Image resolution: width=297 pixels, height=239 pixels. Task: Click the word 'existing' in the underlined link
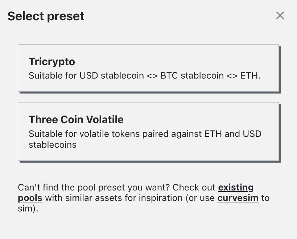pos(236,188)
